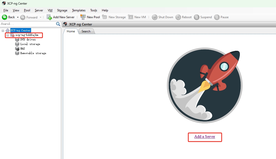
Task: Click the Suspend button label
Action: pos(206,17)
